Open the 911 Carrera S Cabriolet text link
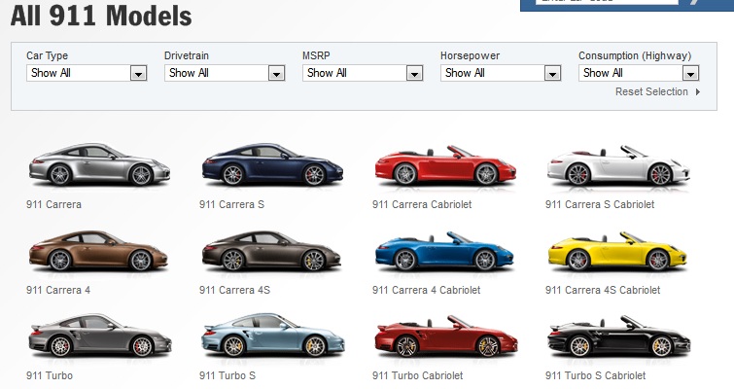734x389 pixels. click(600, 204)
